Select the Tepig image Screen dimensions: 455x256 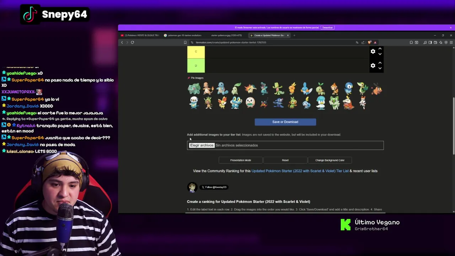click(x=377, y=89)
